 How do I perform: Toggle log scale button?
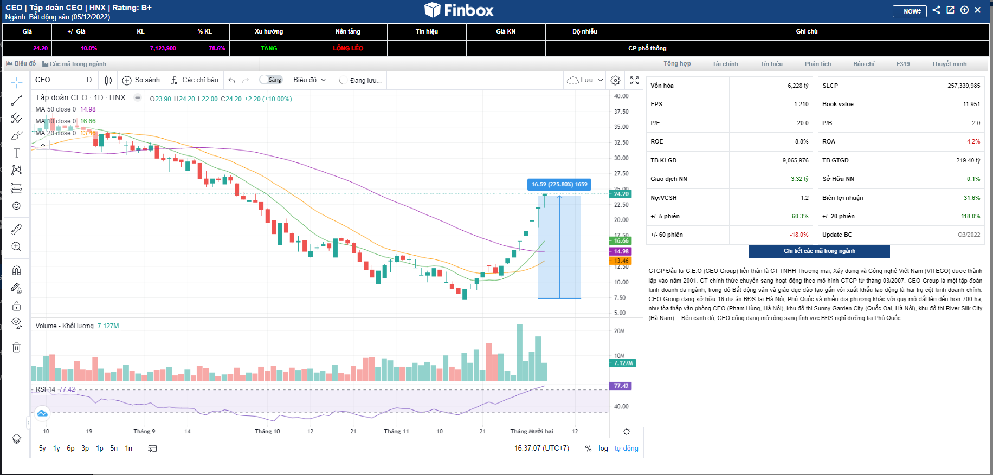(603, 448)
